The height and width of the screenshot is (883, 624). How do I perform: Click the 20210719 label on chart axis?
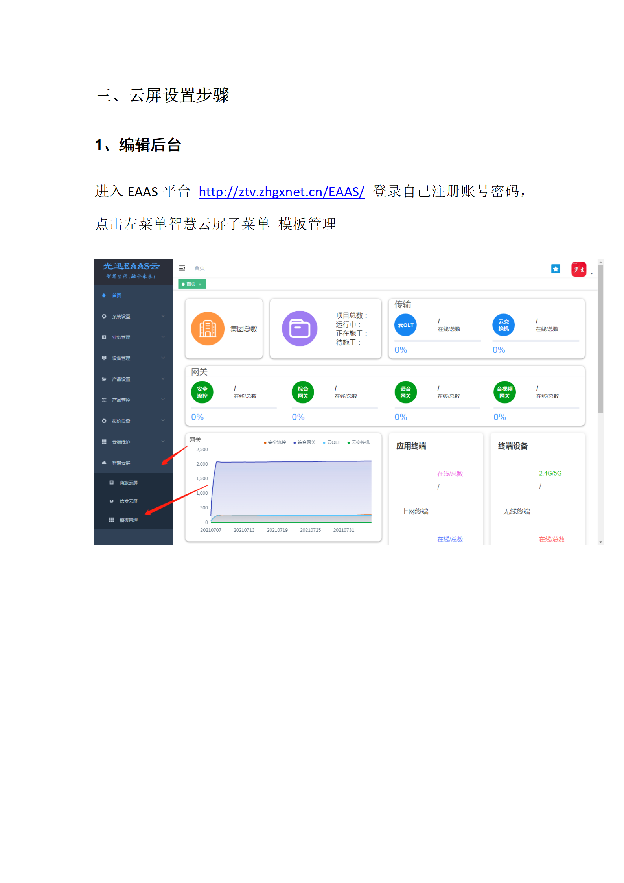(x=277, y=530)
